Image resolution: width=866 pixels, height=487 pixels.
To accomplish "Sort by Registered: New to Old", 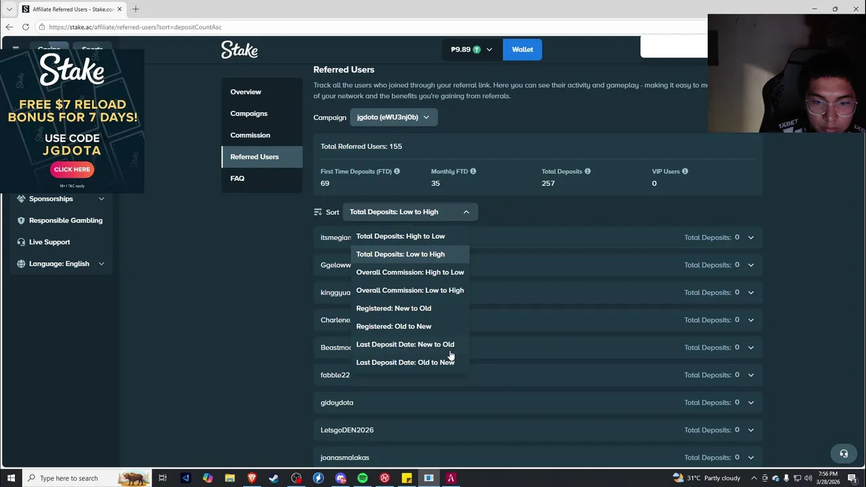I will pos(410,308).
